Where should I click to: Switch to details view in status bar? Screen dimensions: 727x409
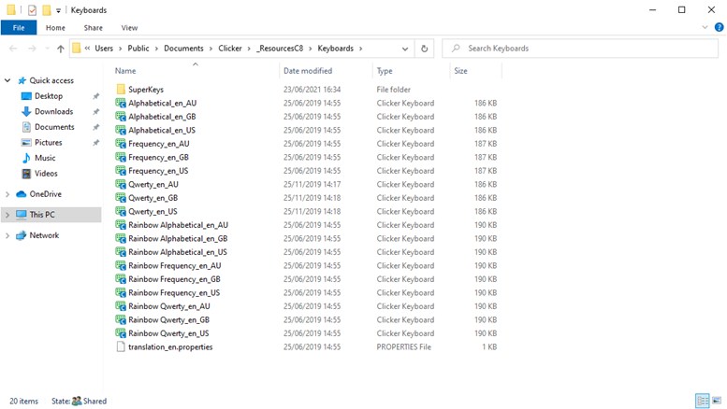703,401
